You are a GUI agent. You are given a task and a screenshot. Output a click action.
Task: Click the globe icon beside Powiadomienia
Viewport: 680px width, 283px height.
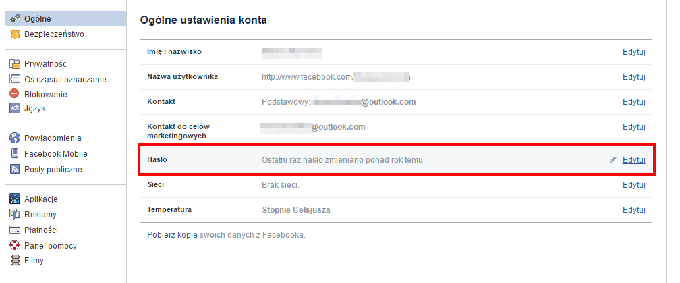(x=15, y=138)
